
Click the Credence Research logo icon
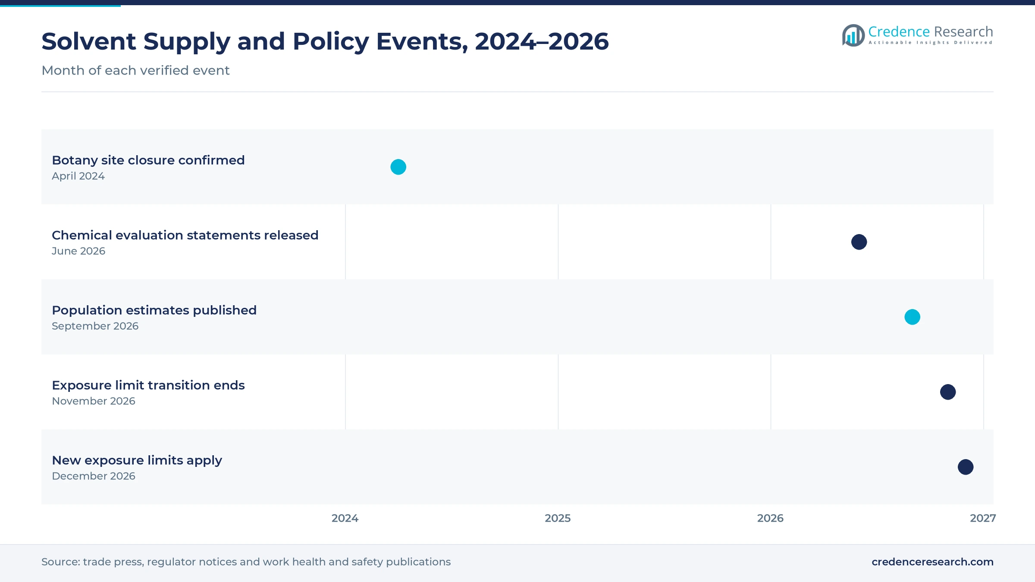853,35
